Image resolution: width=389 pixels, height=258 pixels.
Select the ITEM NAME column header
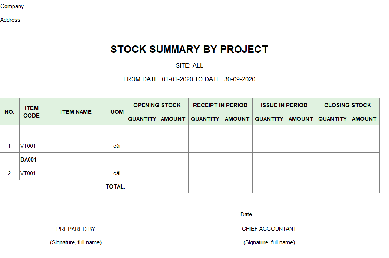[x=76, y=112]
